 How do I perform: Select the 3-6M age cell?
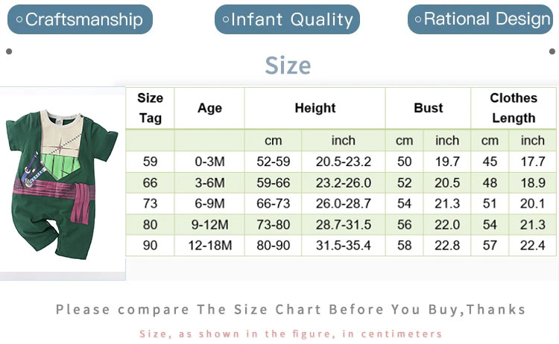pyautogui.click(x=209, y=182)
